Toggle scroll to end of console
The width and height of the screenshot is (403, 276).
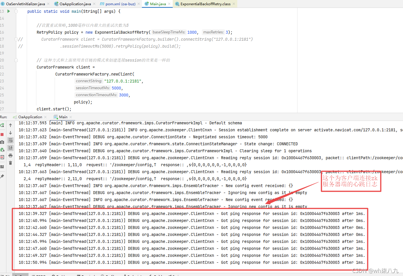pos(10,148)
